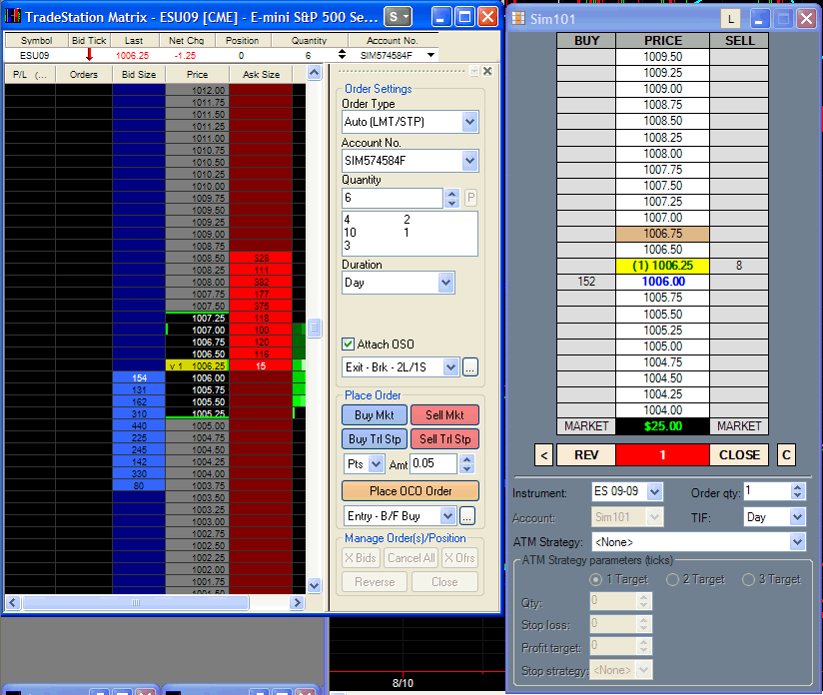
Task: Click Place OCO Order button
Action: (411, 491)
